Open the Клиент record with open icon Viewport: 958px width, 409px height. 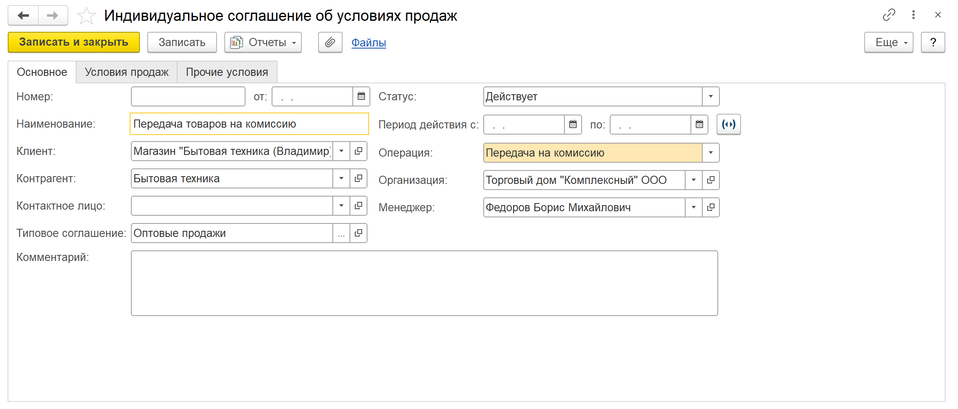(358, 151)
